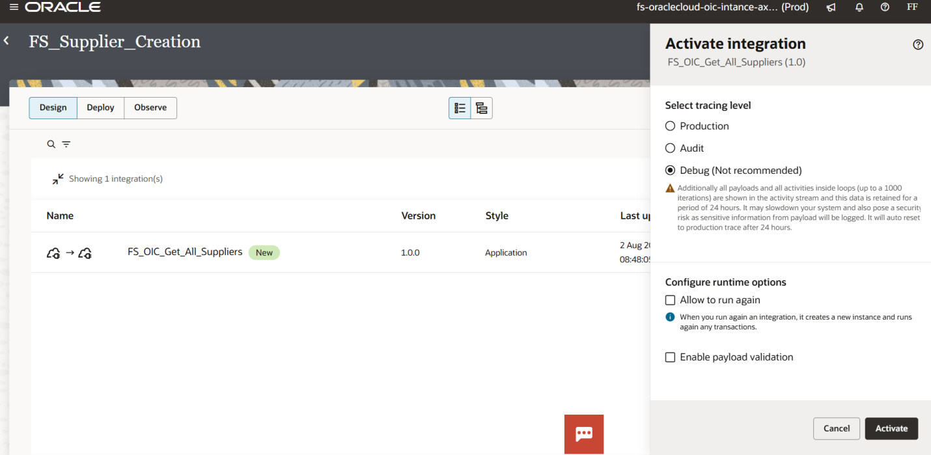Switch to the Design tab
Image resolution: width=931 pixels, height=455 pixels.
[x=53, y=108]
